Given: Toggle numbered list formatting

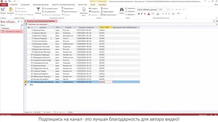Looking at the screenshot, I should click(x=173, y=9).
